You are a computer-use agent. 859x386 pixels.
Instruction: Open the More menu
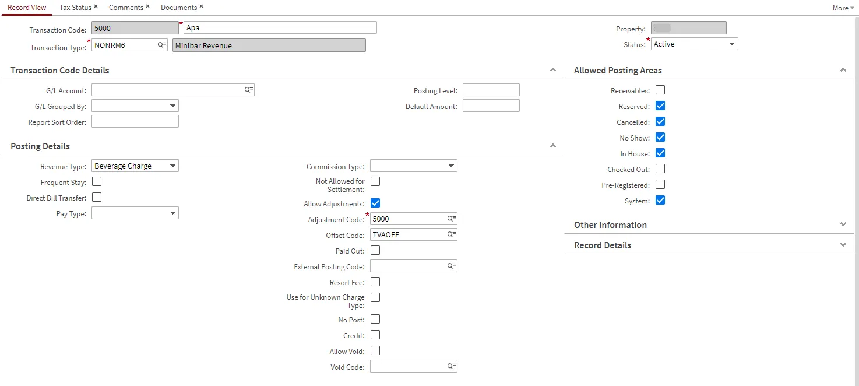[843, 8]
